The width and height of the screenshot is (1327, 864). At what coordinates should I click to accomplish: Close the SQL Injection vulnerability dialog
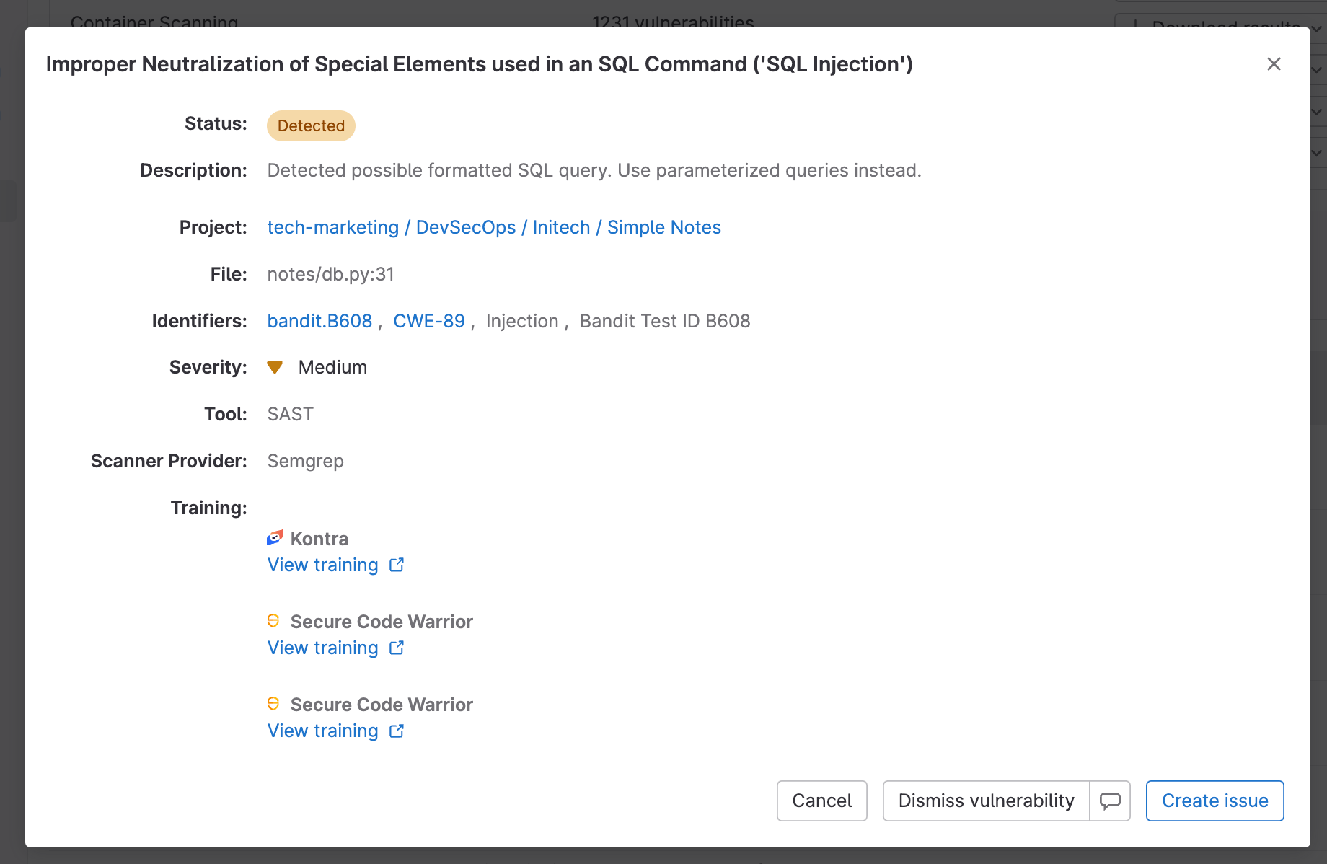click(x=1274, y=64)
